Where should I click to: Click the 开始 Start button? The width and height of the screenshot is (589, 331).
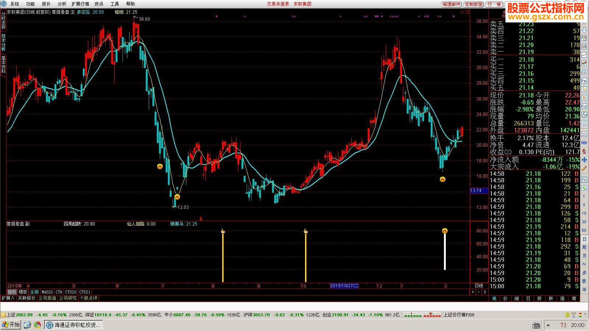(11, 325)
